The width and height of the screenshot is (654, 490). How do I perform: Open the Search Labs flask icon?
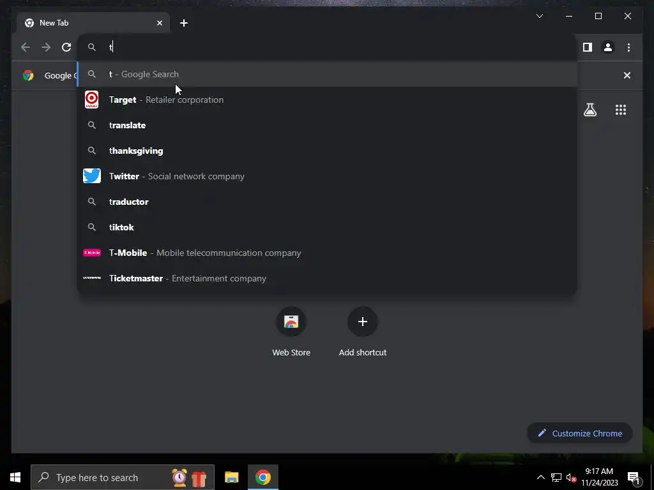589,110
